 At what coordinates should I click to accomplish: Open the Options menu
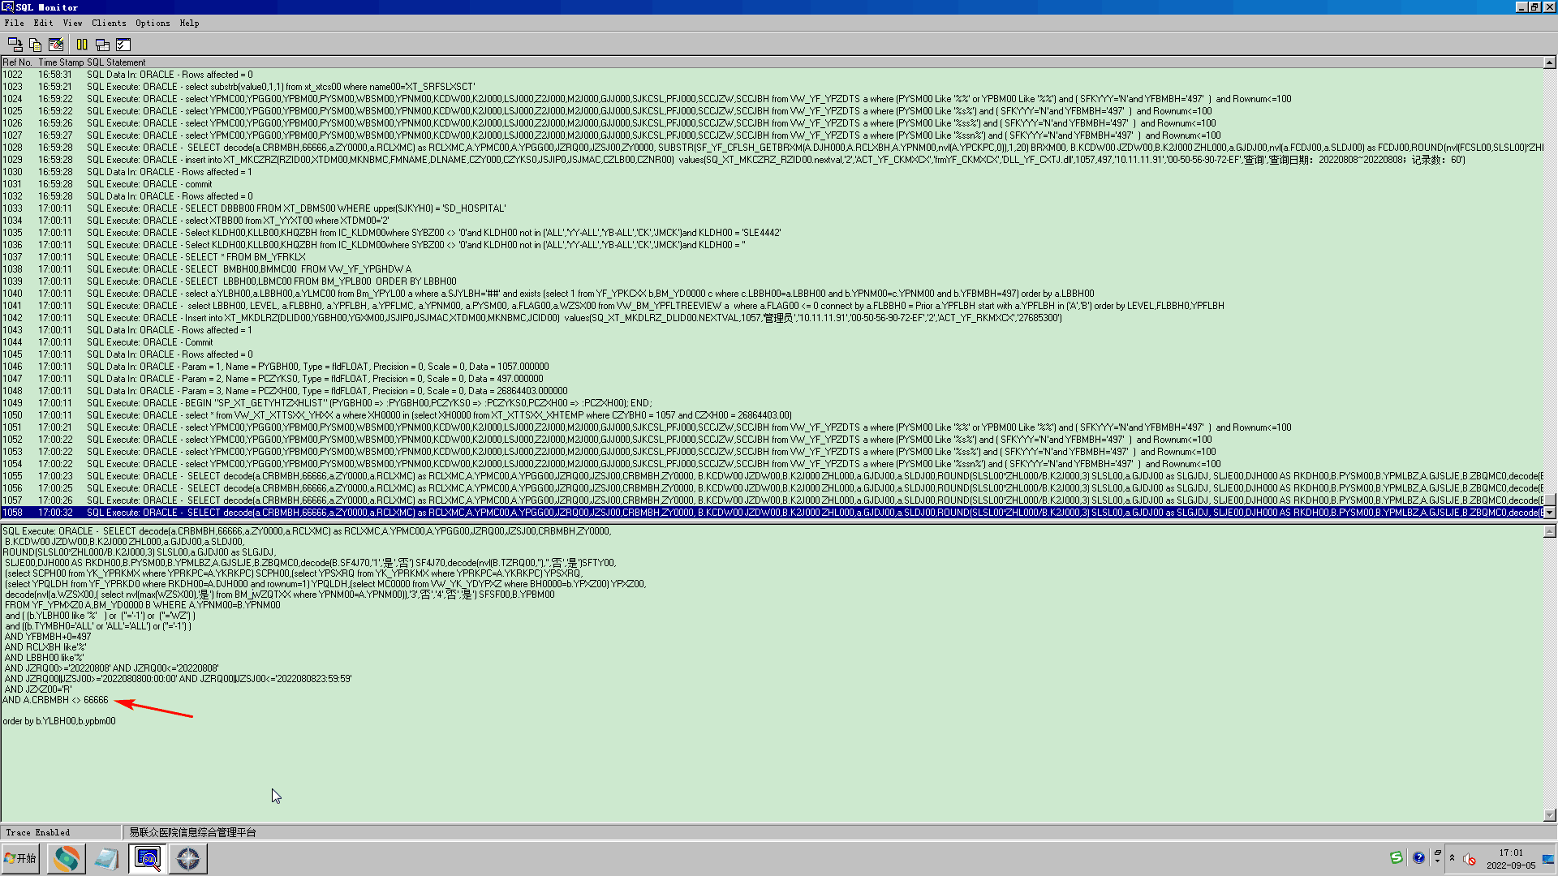coord(153,23)
